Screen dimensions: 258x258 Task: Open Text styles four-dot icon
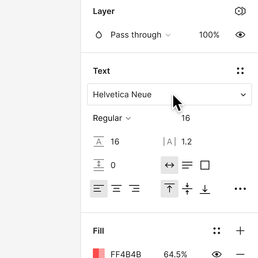click(x=240, y=71)
